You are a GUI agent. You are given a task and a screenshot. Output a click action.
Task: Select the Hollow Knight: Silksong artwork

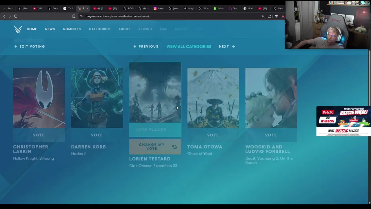(x=39, y=98)
